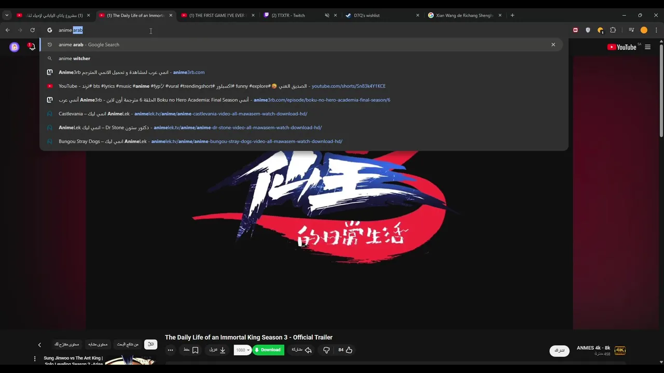Screen dimensions: 664x373
Task: Select the 'anime witcher' search suggestion
Action: pyautogui.click(x=302, y=59)
